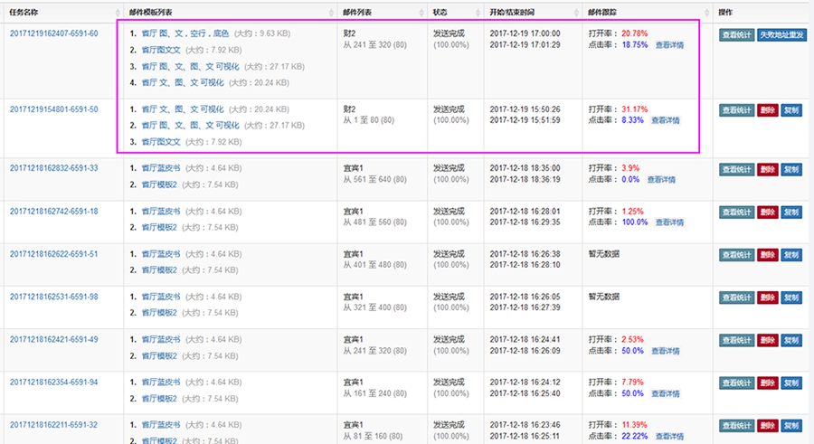This screenshot has height=444, width=814.
Task: Open task 20171219162407-6591-60
Action: [x=53, y=33]
